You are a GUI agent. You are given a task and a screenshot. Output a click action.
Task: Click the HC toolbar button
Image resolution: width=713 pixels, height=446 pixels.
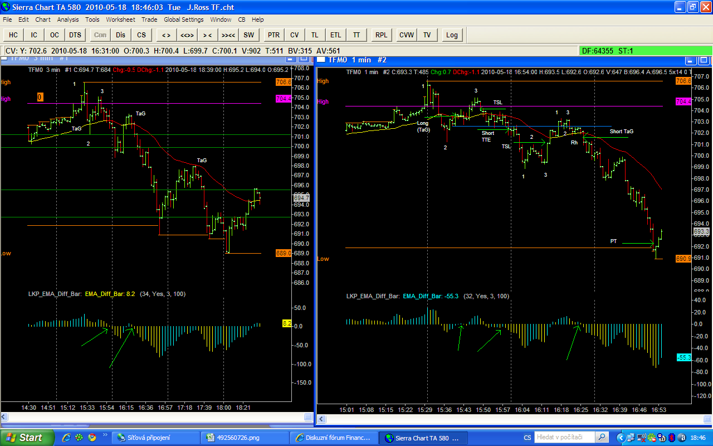click(13, 35)
